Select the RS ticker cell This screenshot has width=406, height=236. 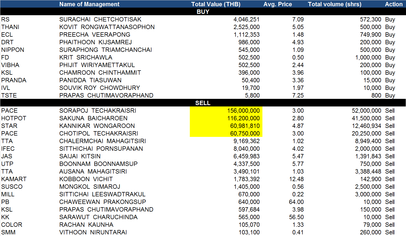pyautogui.click(x=5, y=19)
